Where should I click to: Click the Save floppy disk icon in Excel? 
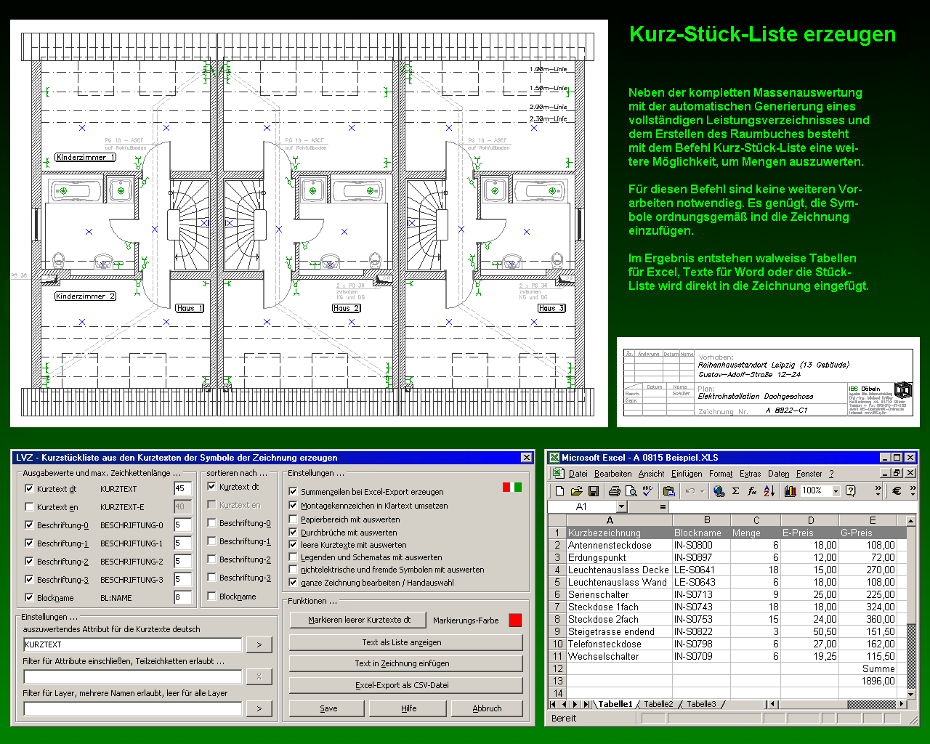point(593,491)
